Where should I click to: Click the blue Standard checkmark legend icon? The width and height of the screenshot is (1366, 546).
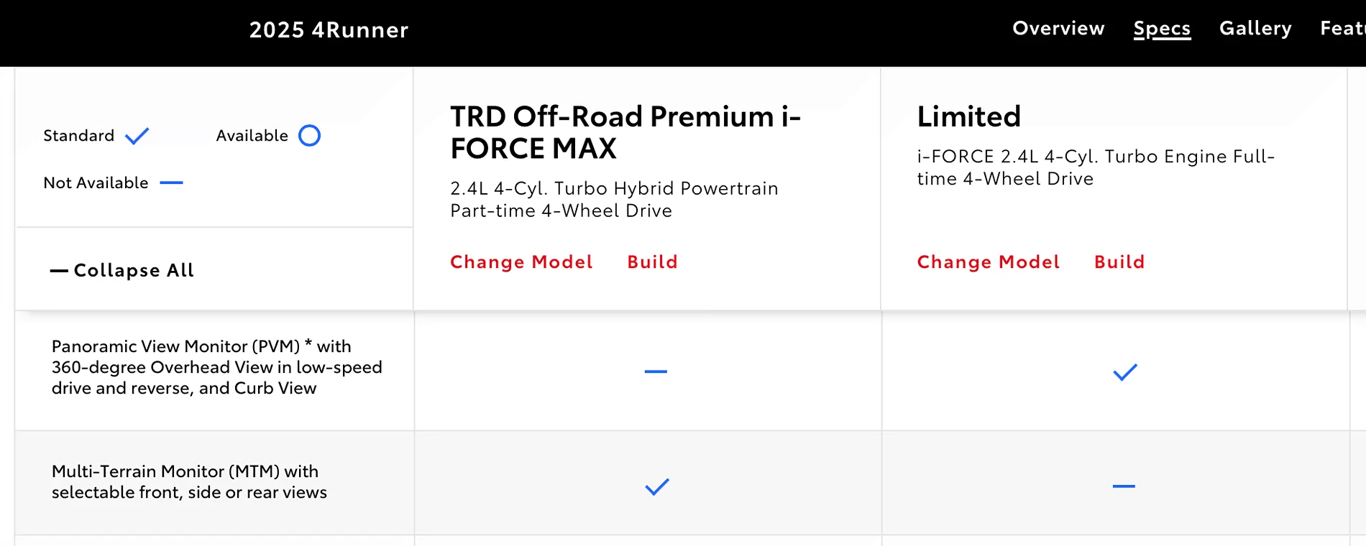[137, 135]
